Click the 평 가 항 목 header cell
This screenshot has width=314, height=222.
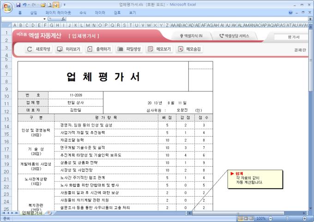point(106,118)
